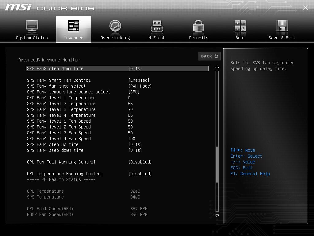Select SYS Fan4 temperature source select label

click(x=68, y=92)
